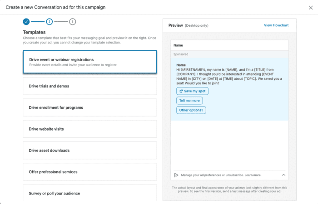318x204 pixels.
Task: Click the step 3 circle indicator
Action: tap(73, 21)
